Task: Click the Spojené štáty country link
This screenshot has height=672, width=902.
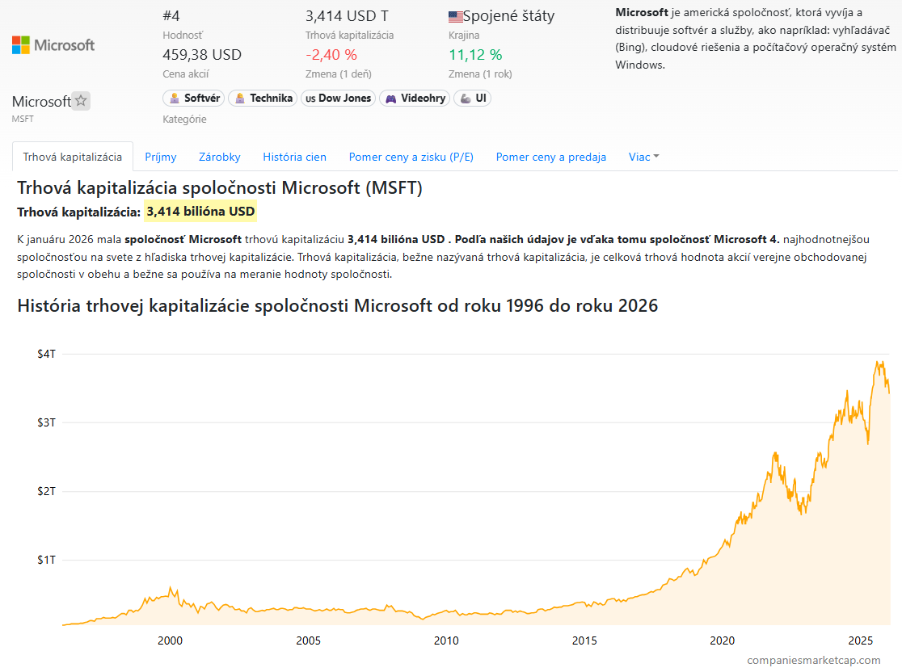Action: tap(508, 16)
